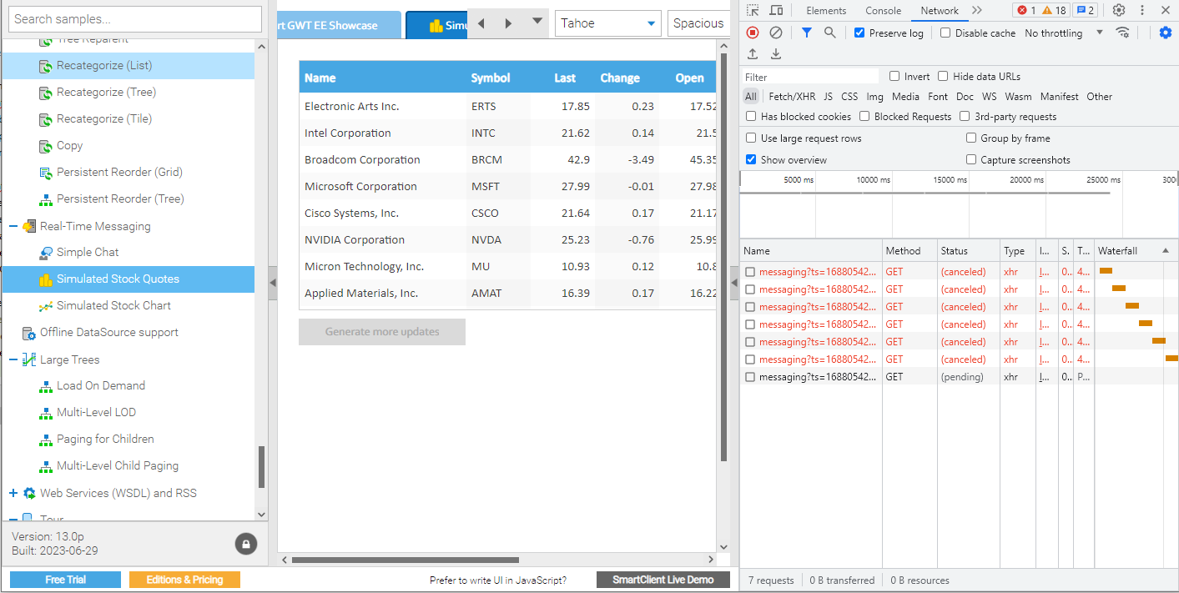Click the lock icon near the version info
The image size is (1179, 593).
245,544
